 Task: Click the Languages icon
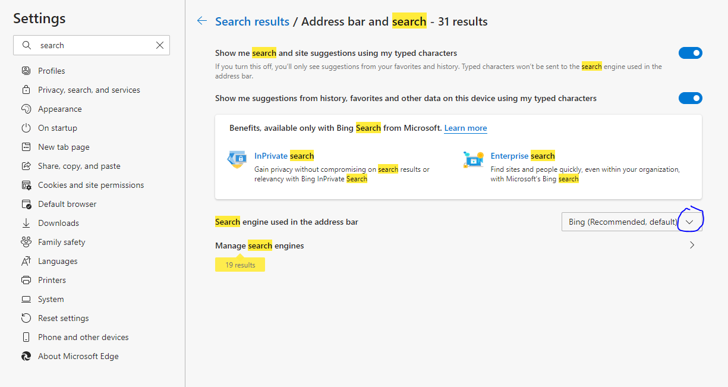26,261
